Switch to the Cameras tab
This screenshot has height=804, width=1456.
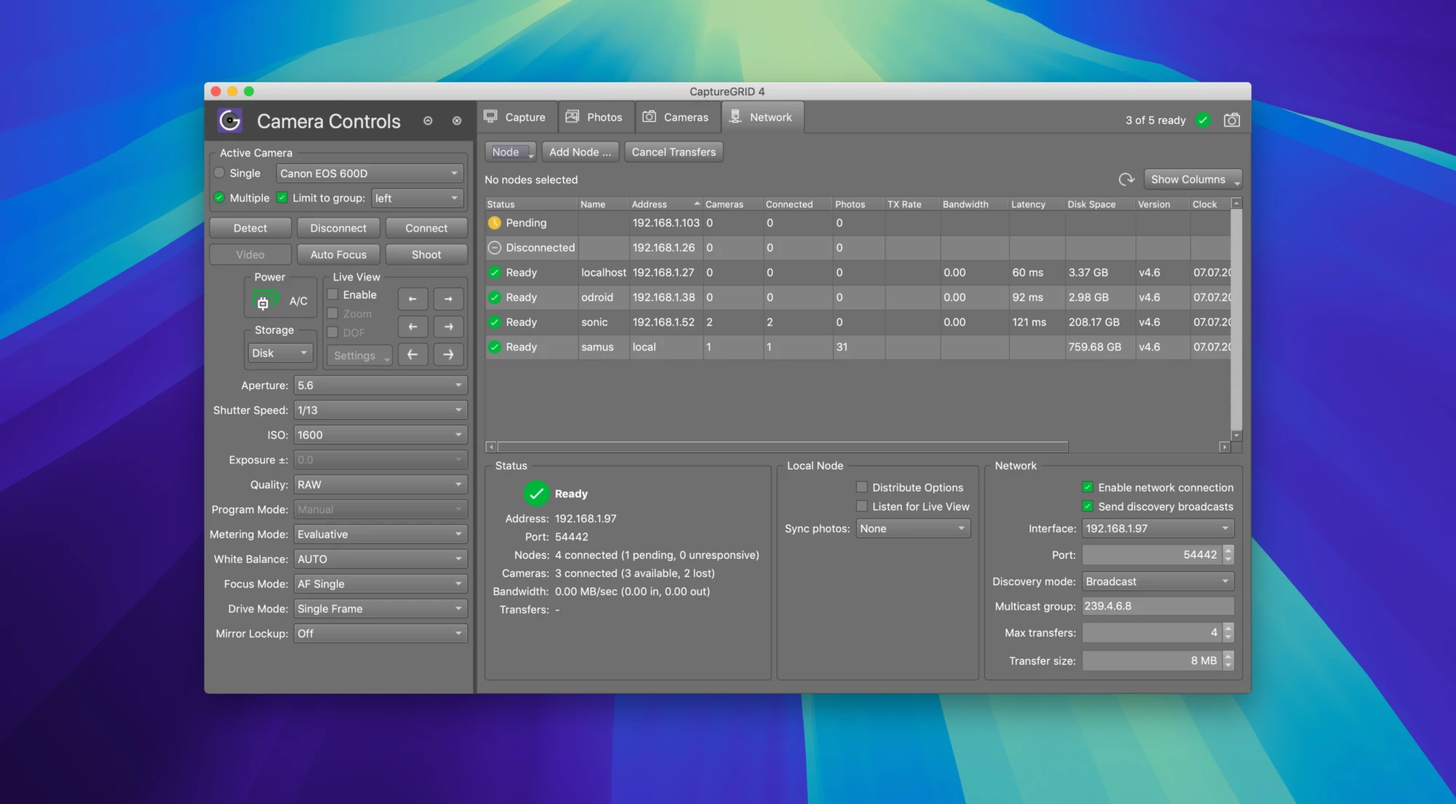676,117
